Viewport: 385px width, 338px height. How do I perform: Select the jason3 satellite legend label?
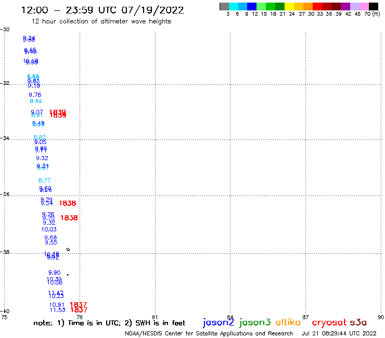[x=255, y=322]
